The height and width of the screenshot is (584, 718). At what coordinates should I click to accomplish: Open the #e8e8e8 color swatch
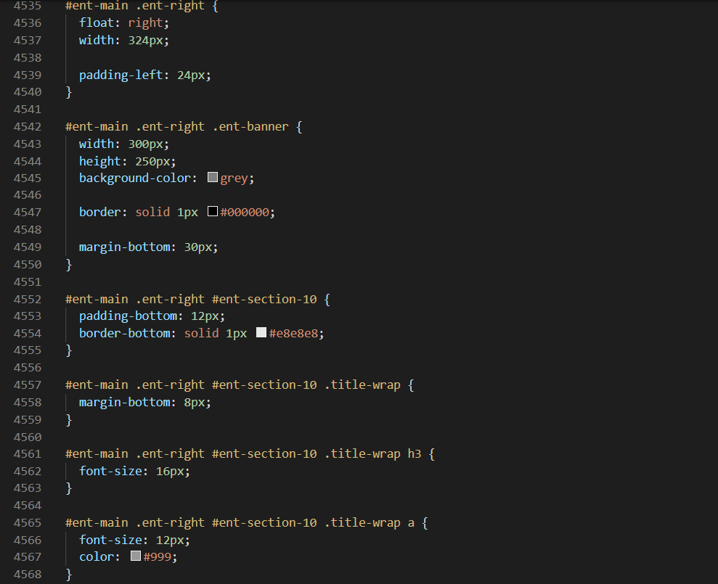click(x=261, y=332)
